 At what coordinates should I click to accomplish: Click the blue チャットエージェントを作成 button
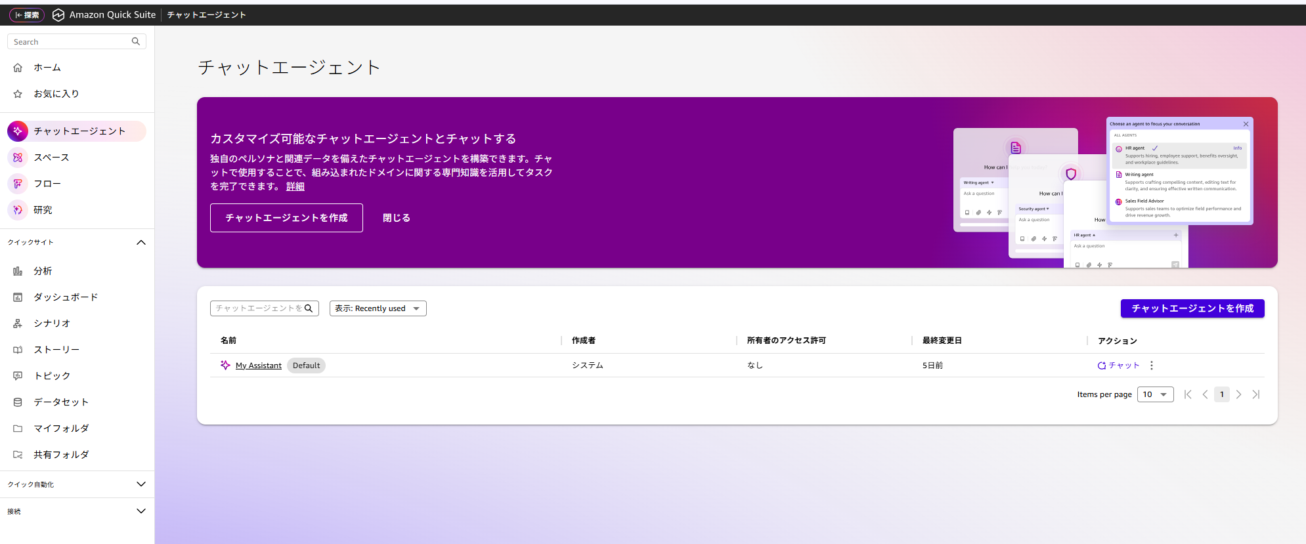[x=1192, y=308]
